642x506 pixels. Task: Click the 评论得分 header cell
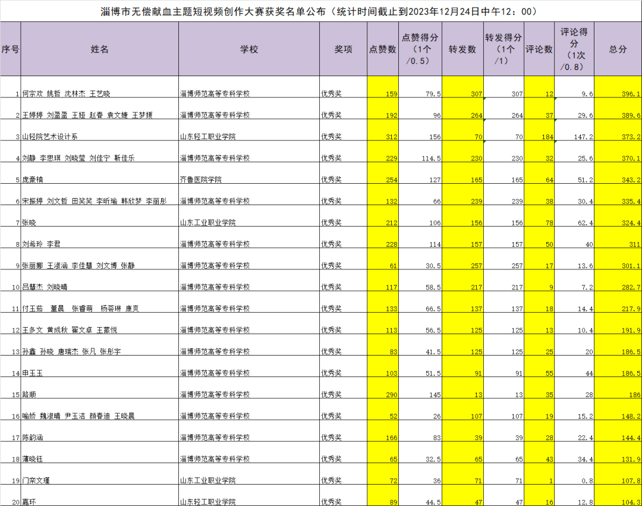coord(574,49)
